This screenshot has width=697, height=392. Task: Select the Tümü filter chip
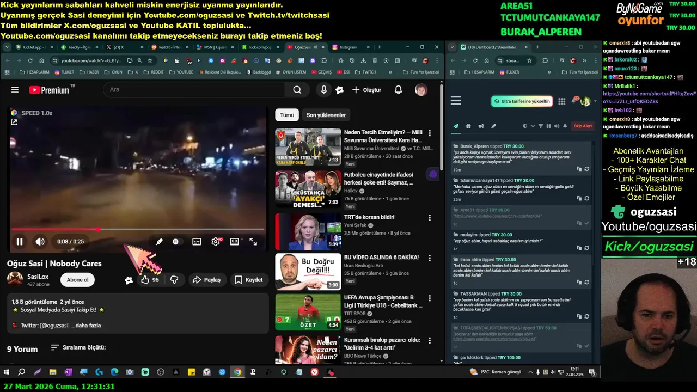pos(287,115)
